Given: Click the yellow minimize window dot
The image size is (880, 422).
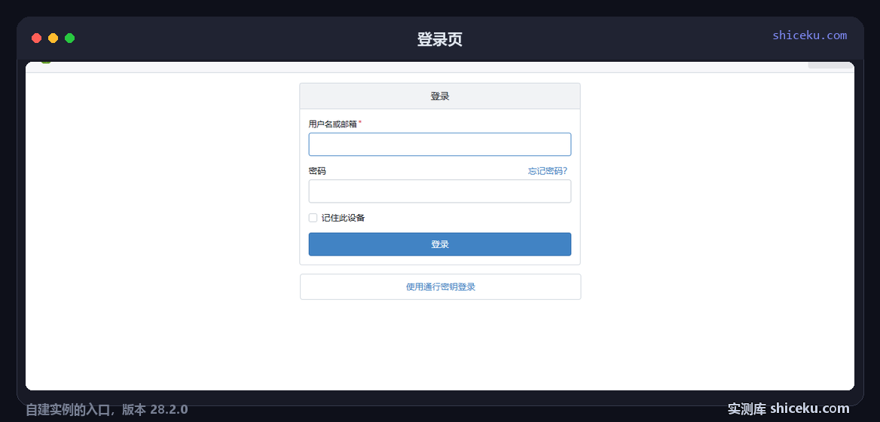Looking at the screenshot, I should 53,38.
